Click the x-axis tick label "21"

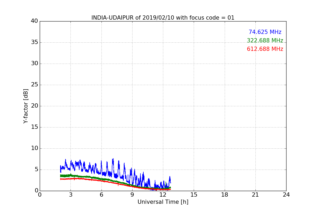click(255, 195)
